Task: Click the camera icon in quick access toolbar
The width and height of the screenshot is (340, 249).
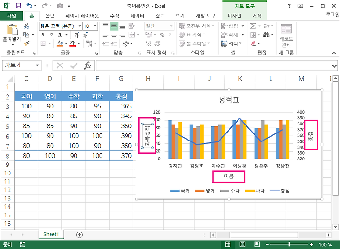Action: (x=60, y=6)
